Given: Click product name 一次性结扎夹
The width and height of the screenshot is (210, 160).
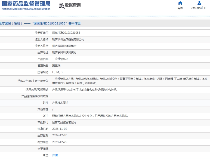Looking at the screenshot, I should point(60,59).
